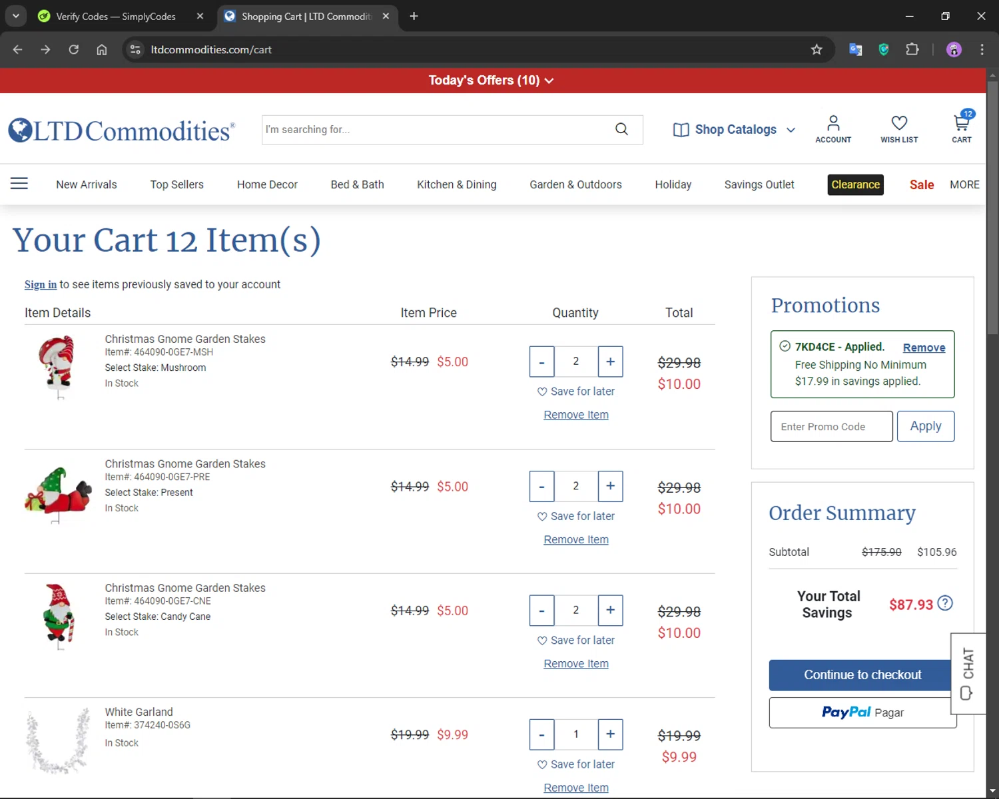Open the Shop Catalogs dropdown
The image size is (999, 799).
point(734,129)
